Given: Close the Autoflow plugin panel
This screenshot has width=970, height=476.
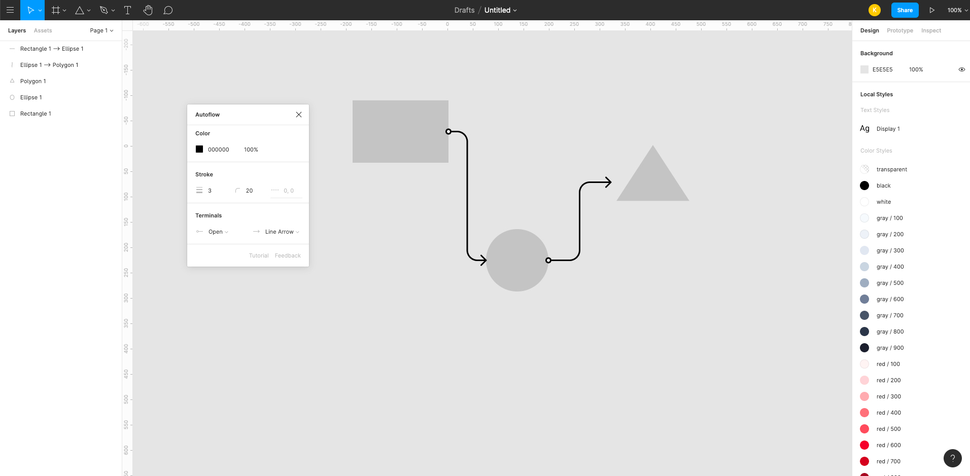Looking at the screenshot, I should pyautogui.click(x=299, y=115).
